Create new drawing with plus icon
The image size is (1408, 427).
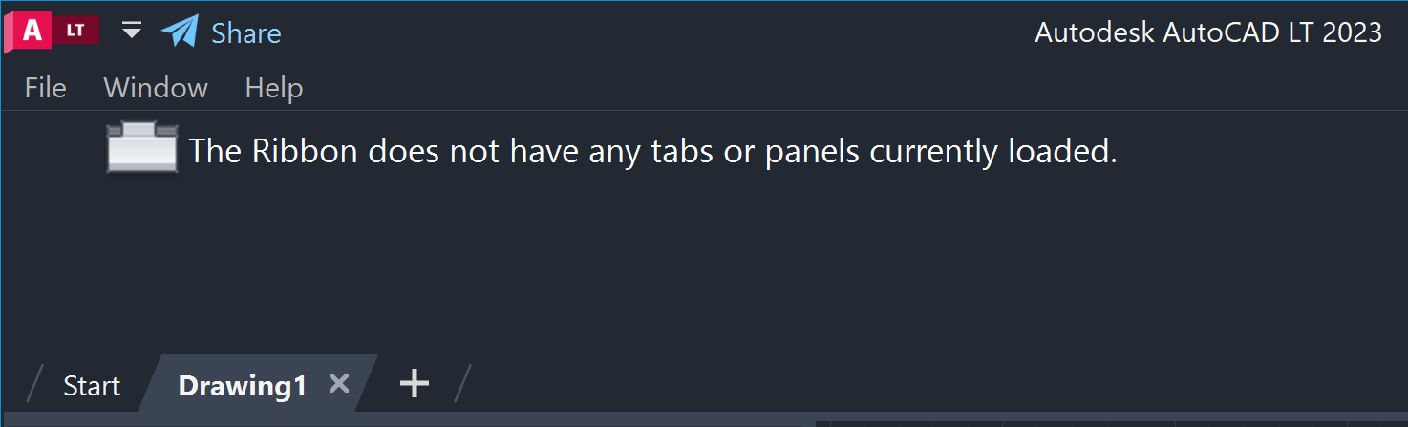tap(414, 384)
